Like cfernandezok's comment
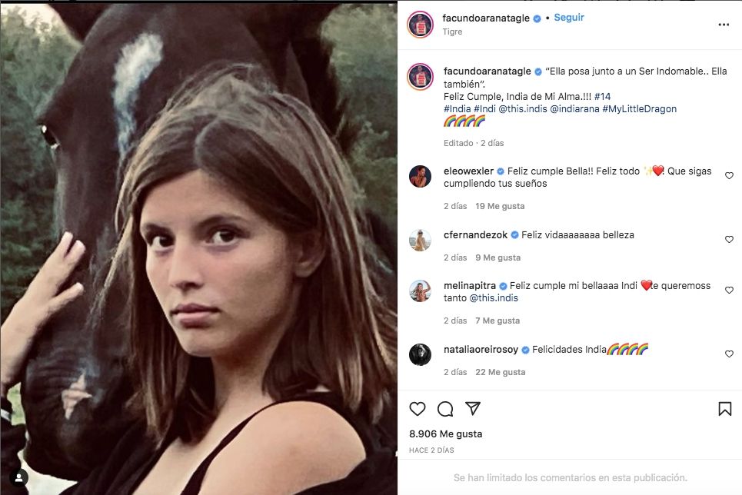This screenshot has width=742, height=495. coord(729,240)
